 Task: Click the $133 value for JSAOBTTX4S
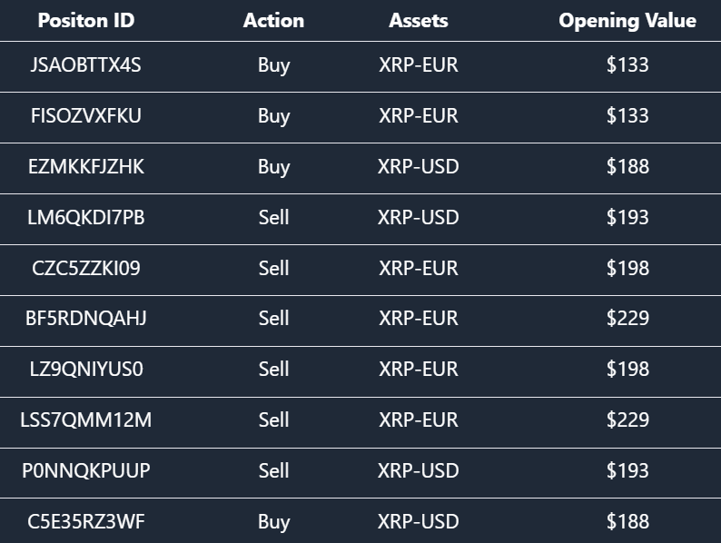(627, 65)
